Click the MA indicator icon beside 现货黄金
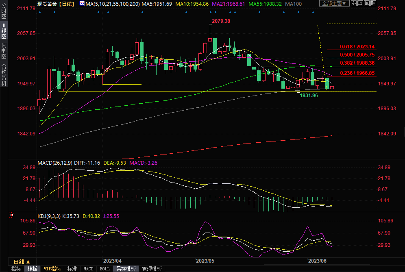405x272 pixels. (82, 4)
